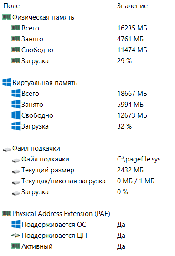The height and width of the screenshot is (256, 175).
Task: Click the CPU chip icon for Поддерживается ЦП
Action: (15, 235)
